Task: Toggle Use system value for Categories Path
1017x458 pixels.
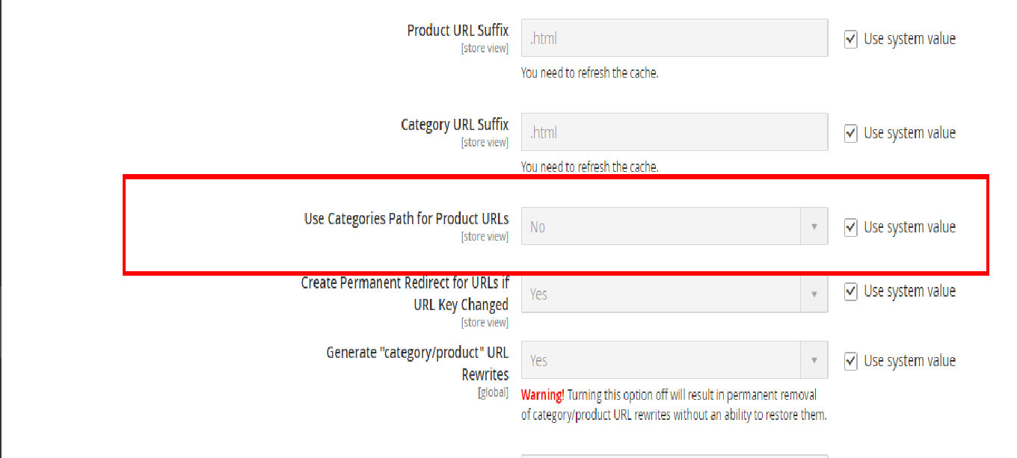Action: 851,227
